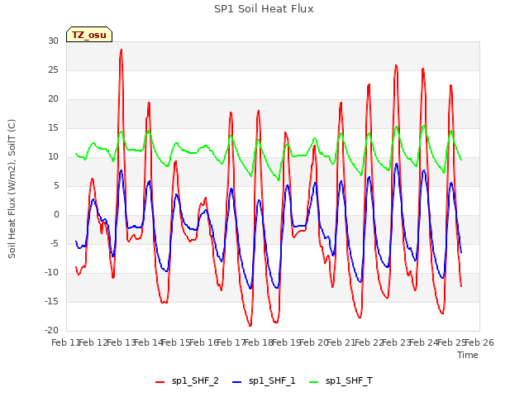The image size is (529, 397).
Task: Click the Feb 26 x-axis tick label
Action: coord(479,342)
